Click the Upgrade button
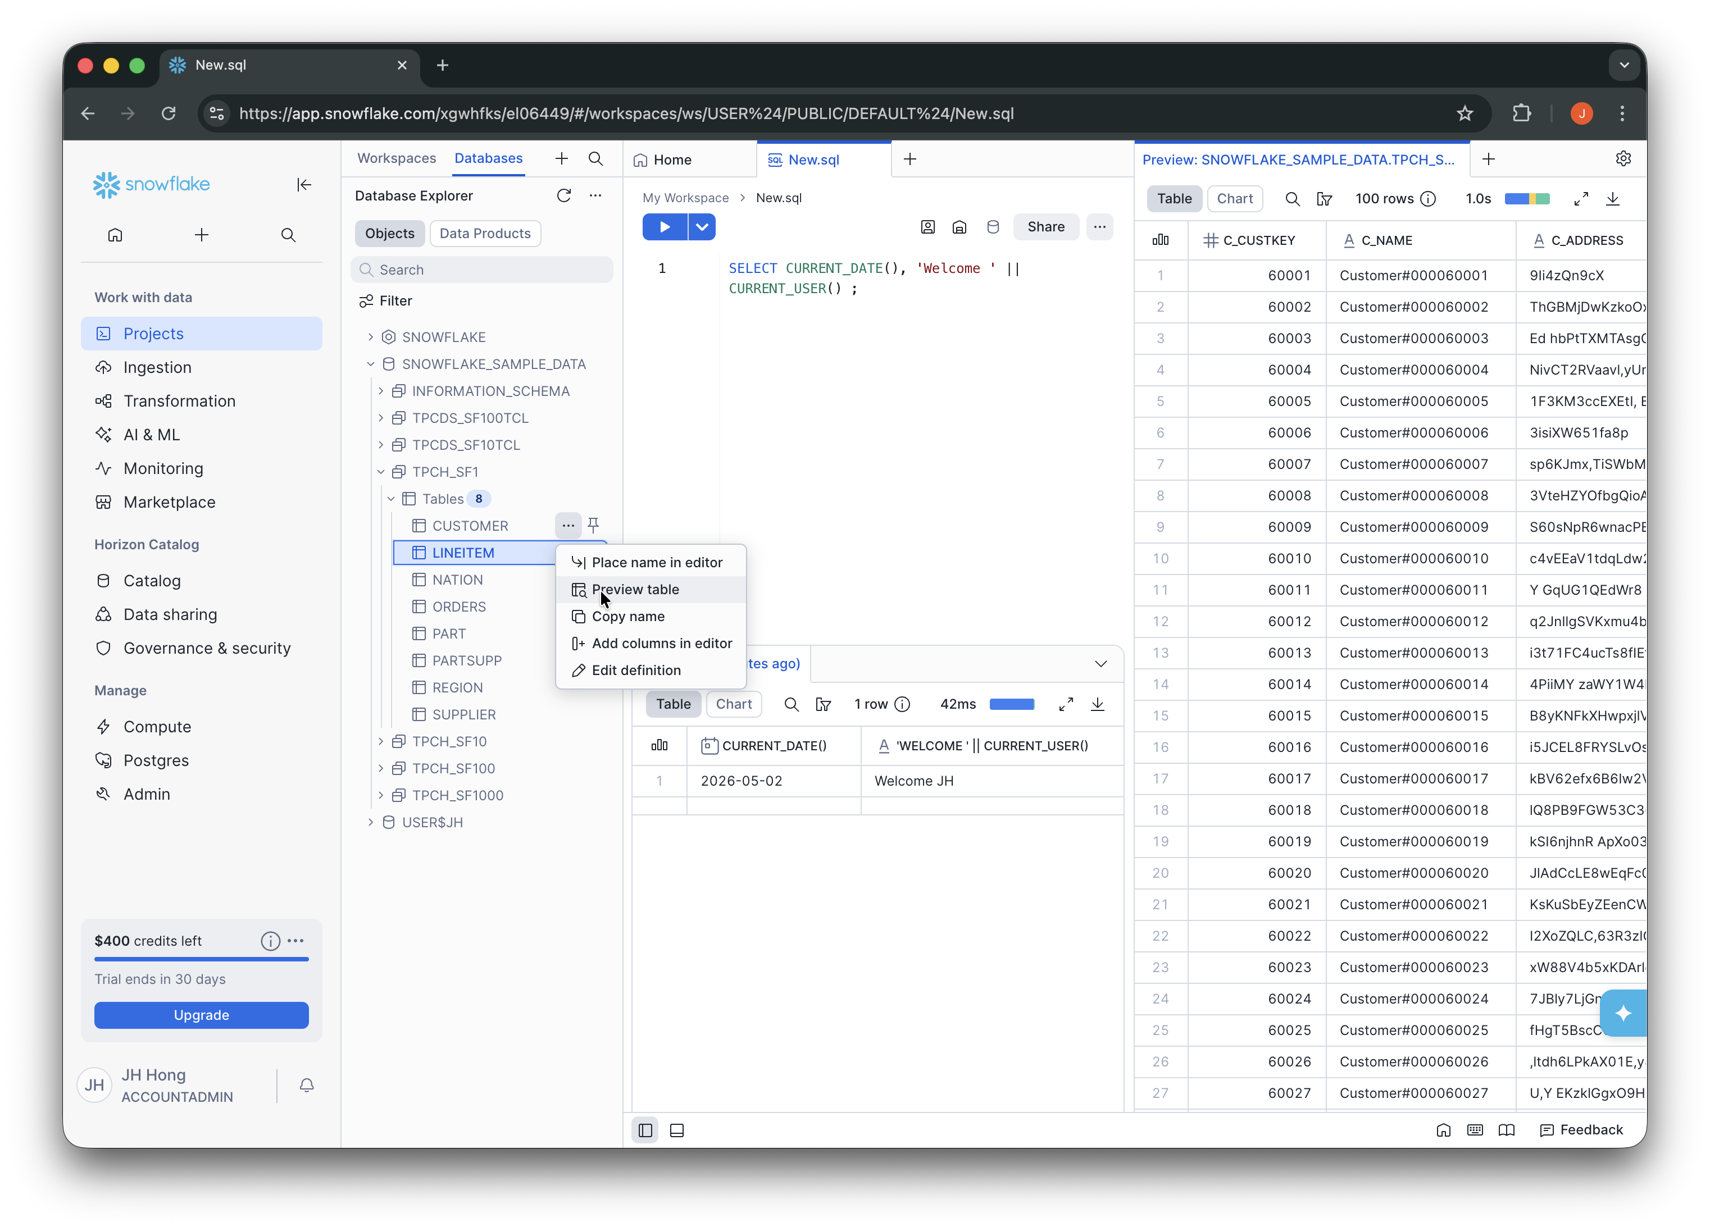1710x1231 pixels. (x=201, y=1015)
